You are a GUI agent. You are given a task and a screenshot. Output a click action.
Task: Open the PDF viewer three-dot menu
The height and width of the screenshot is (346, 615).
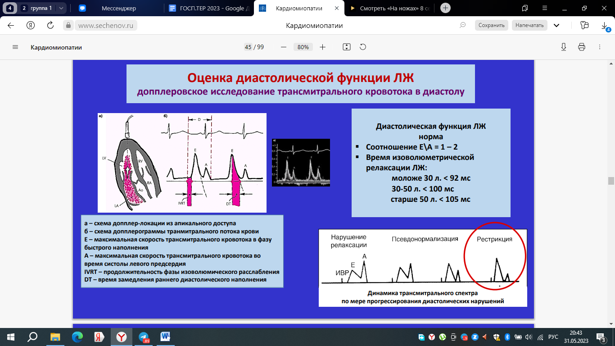click(599, 47)
